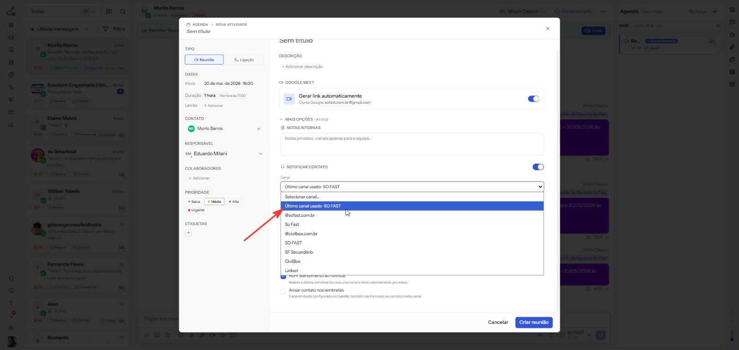739x350 pixels.
Task: Choose 'CivilBox' channel option
Action: point(412,261)
